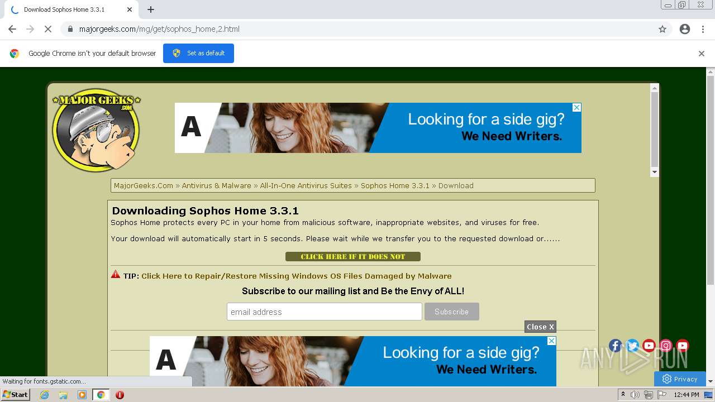This screenshot has height=402, width=715.
Task: Click the Subscribe button
Action: [451, 312]
